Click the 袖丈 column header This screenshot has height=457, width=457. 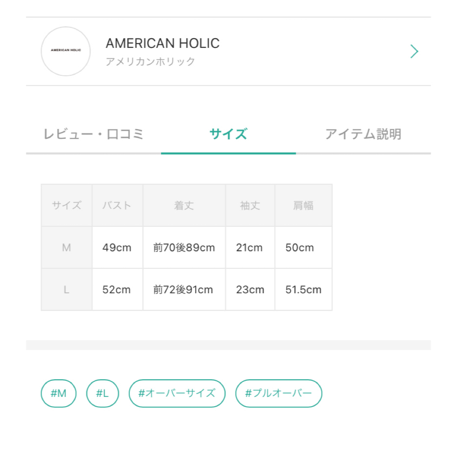pyautogui.click(x=250, y=206)
